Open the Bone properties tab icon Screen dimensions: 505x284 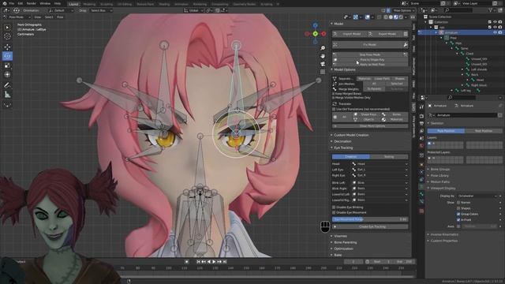(421, 194)
